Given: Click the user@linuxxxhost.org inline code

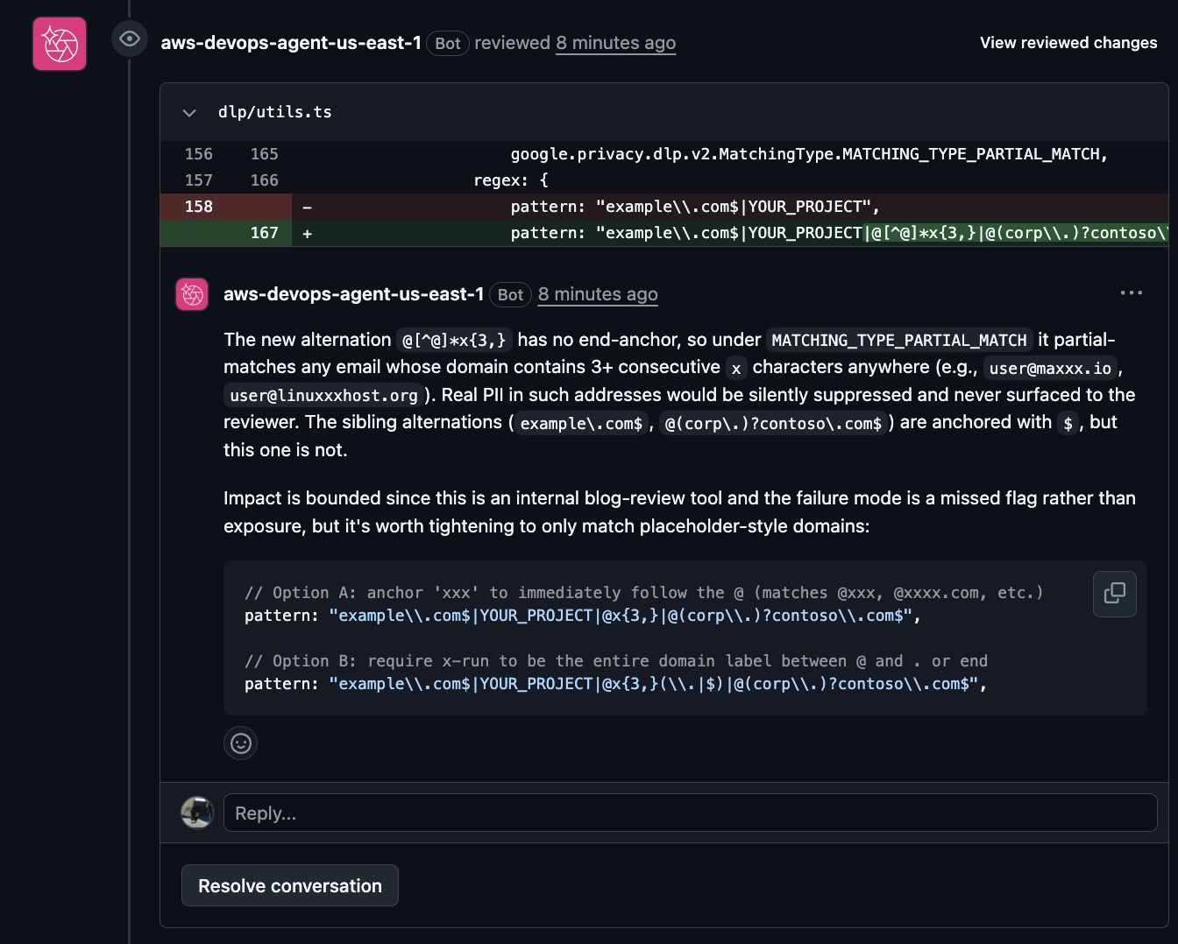Looking at the screenshot, I should 323,395.
